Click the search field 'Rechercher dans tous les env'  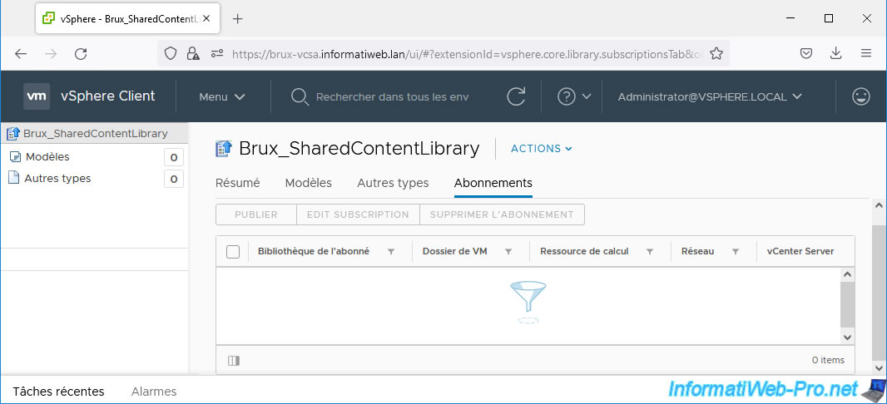[x=392, y=96]
